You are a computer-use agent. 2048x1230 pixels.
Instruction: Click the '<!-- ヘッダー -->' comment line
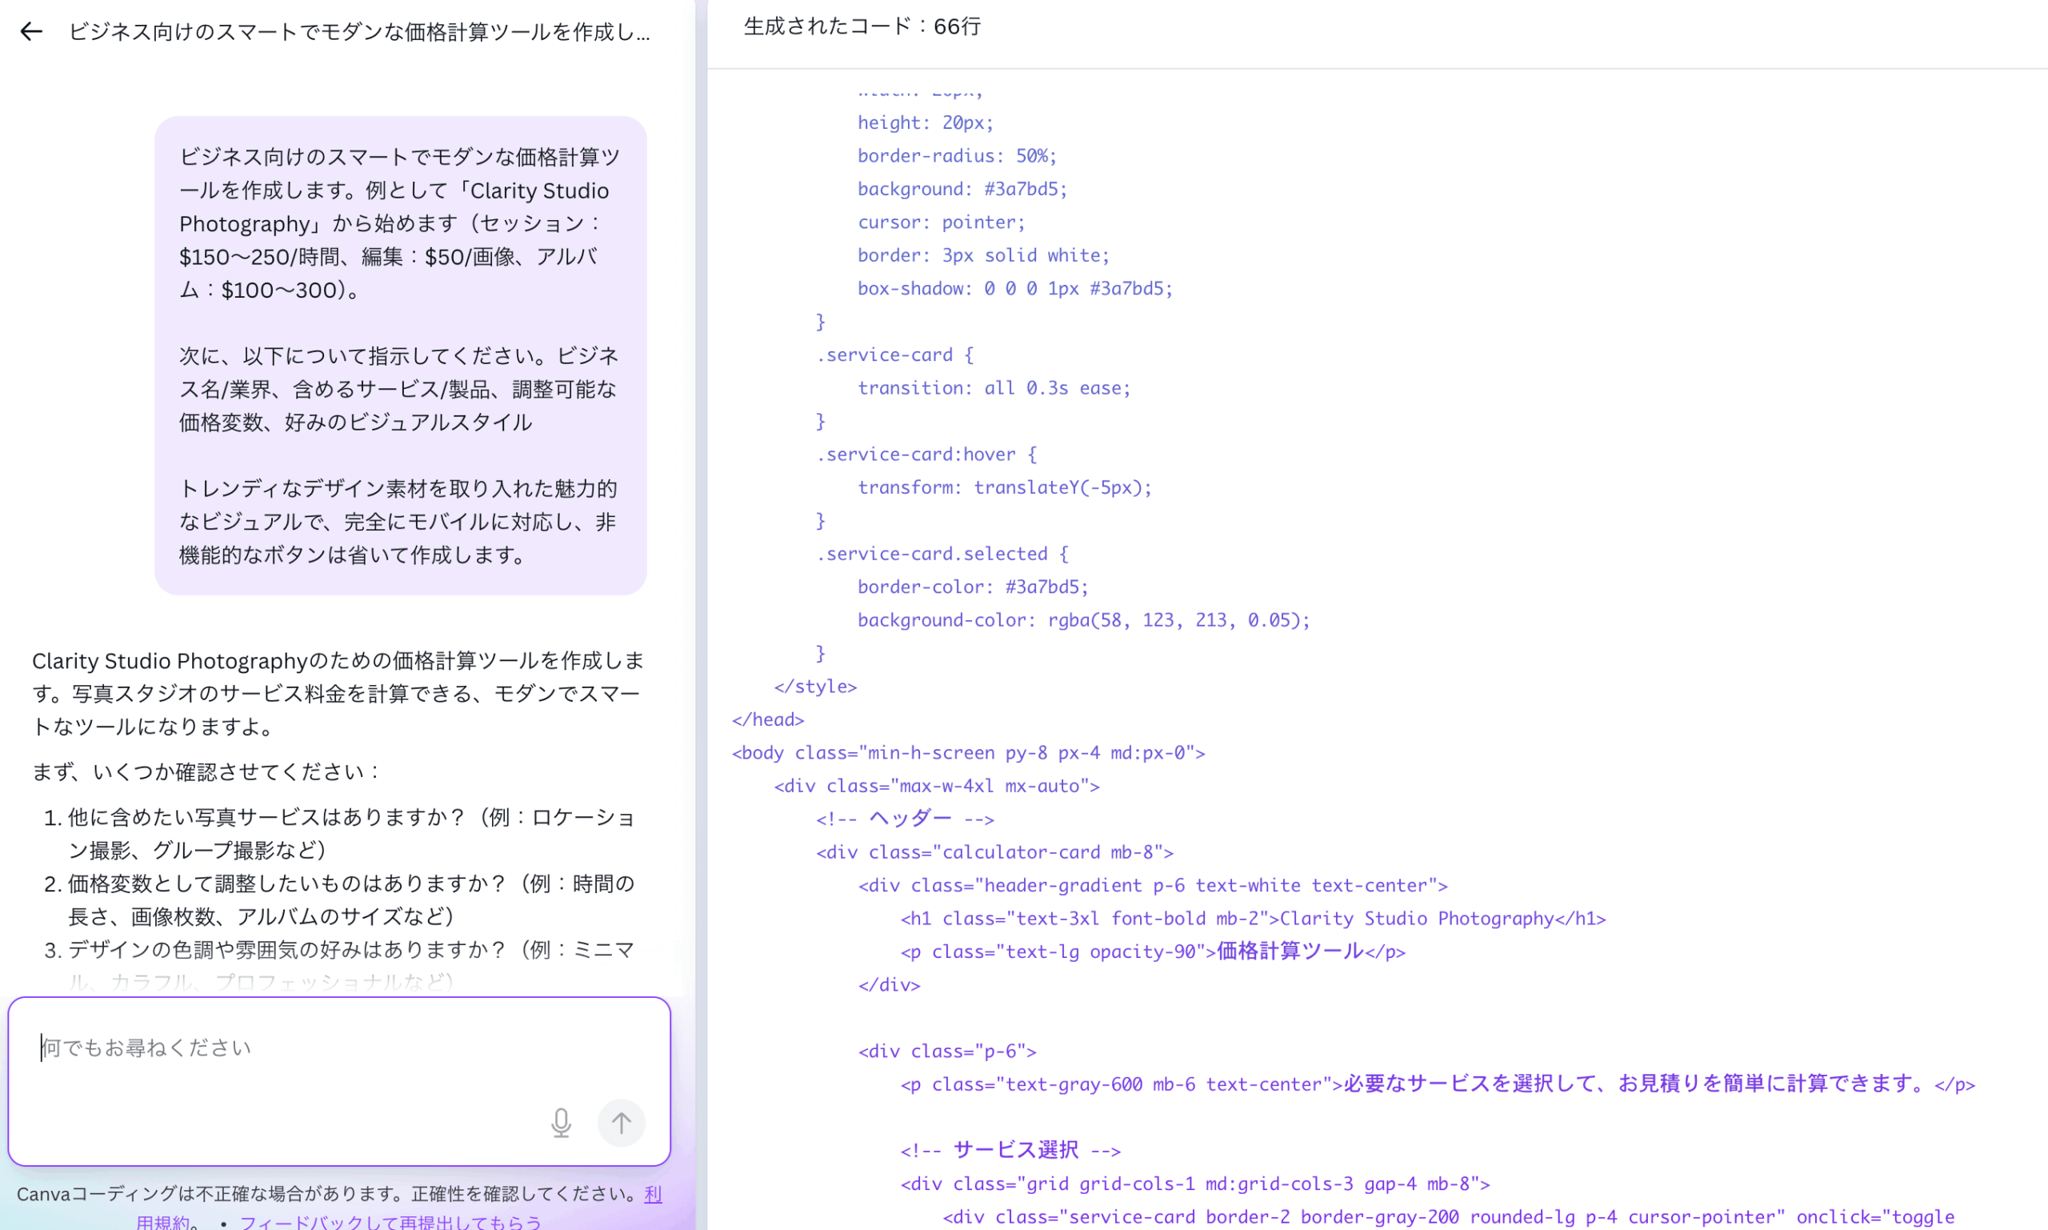(x=905, y=819)
